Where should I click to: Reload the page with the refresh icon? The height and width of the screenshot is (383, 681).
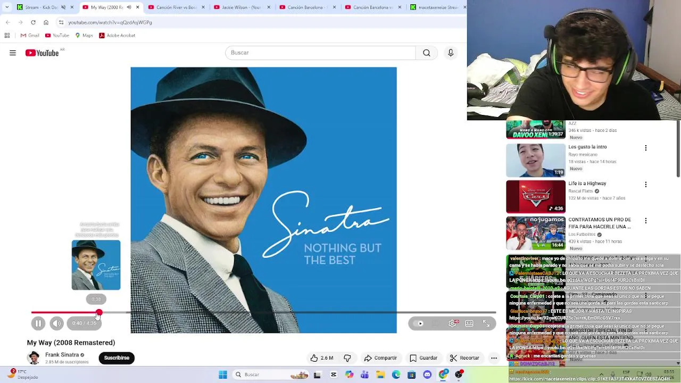pyautogui.click(x=33, y=22)
